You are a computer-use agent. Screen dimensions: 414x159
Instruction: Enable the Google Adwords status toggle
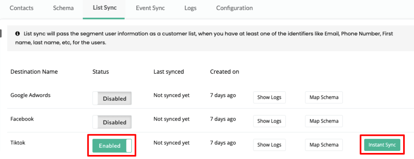coord(112,99)
